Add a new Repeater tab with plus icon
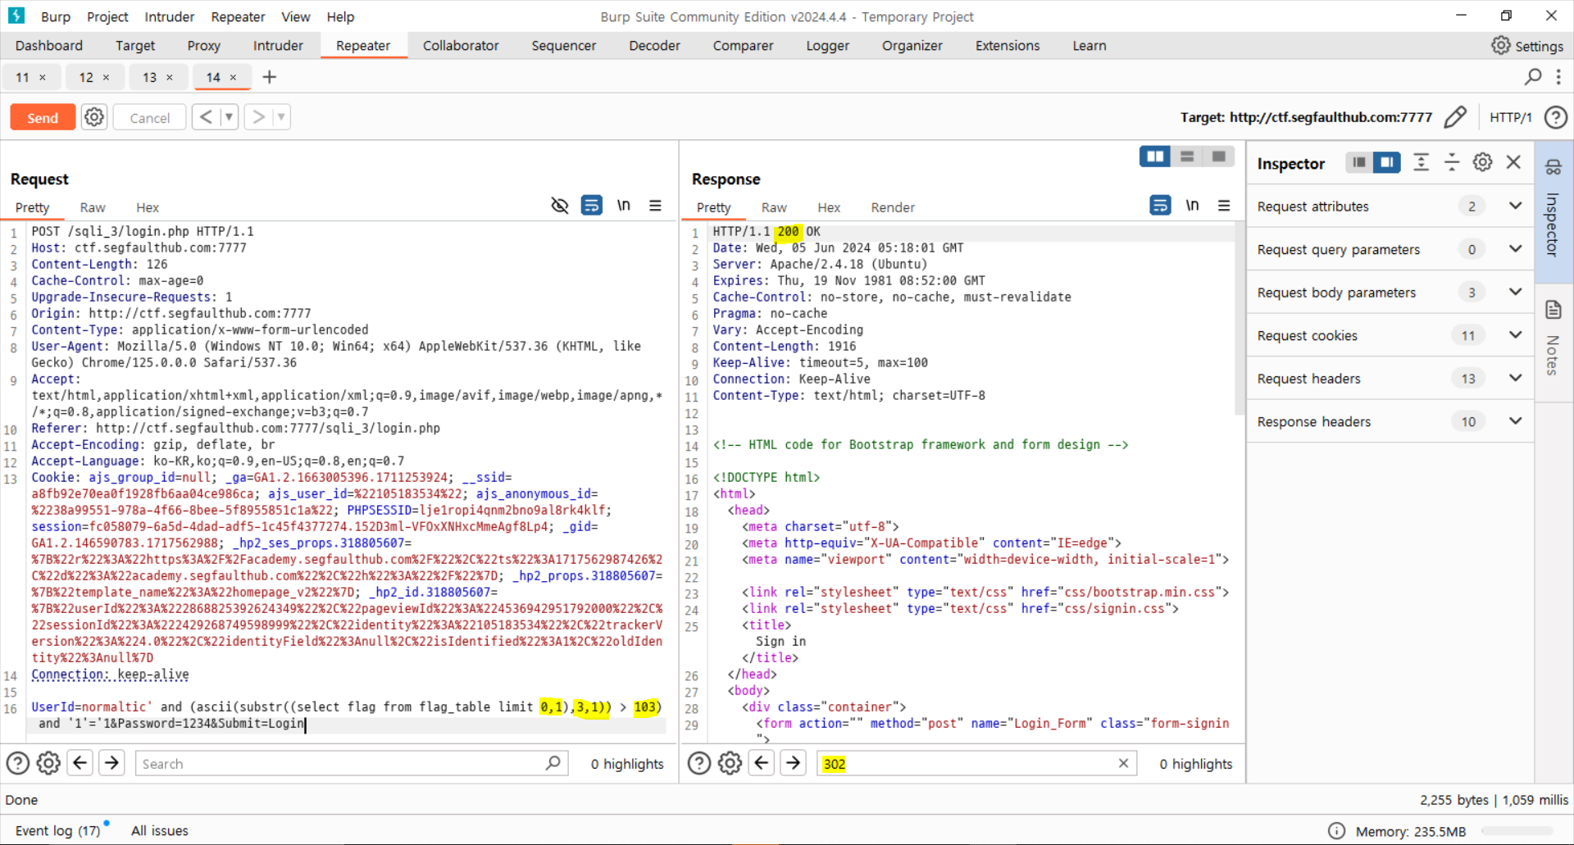The width and height of the screenshot is (1574, 845). point(269,77)
